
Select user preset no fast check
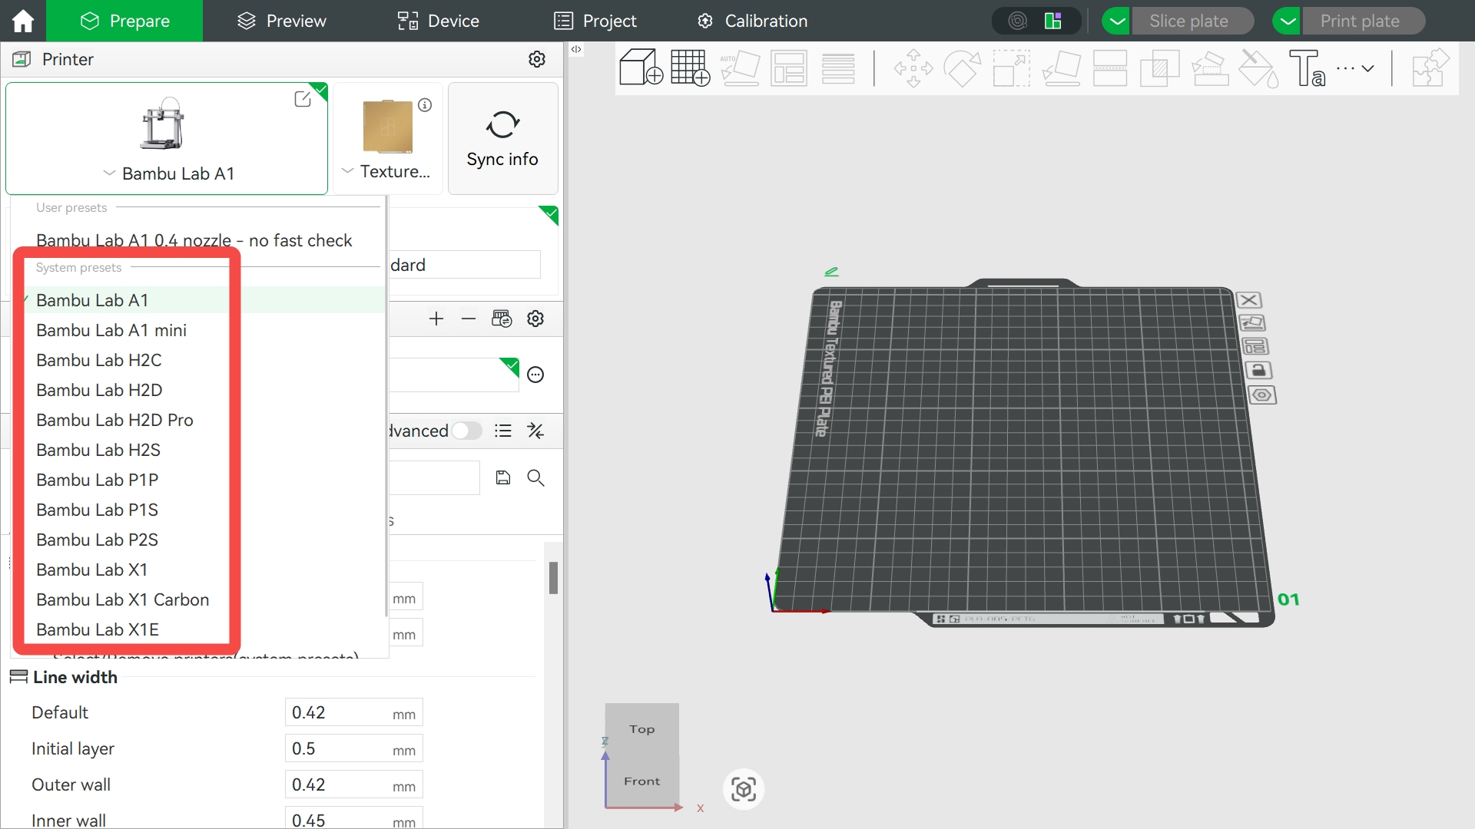point(194,240)
